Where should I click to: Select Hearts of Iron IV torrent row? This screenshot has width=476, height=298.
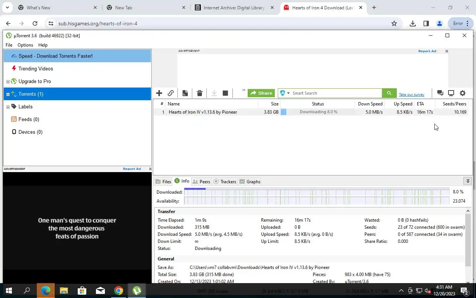point(312,112)
